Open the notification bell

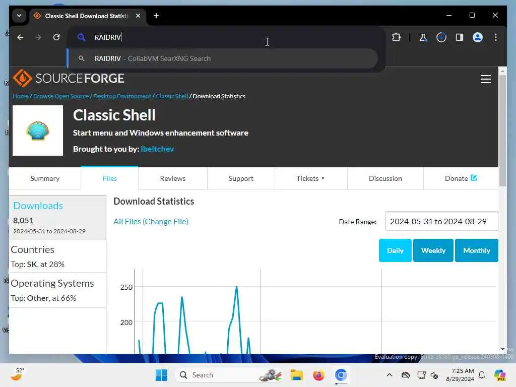coord(482,375)
